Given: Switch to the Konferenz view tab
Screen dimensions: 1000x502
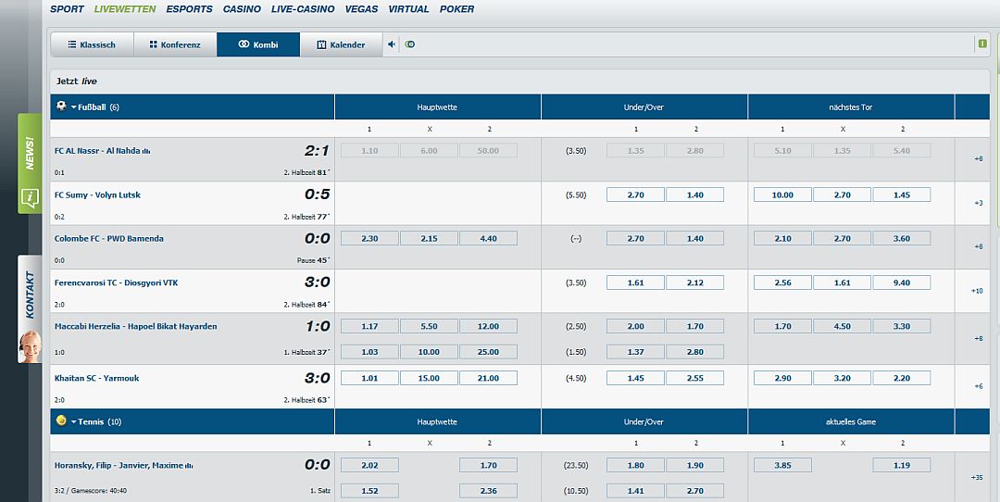Looking at the screenshot, I should pos(175,44).
